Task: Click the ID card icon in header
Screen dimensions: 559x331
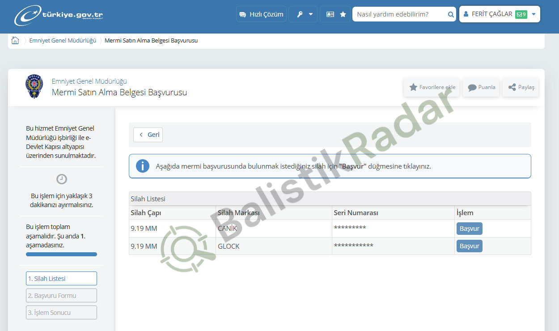Action: click(x=330, y=14)
